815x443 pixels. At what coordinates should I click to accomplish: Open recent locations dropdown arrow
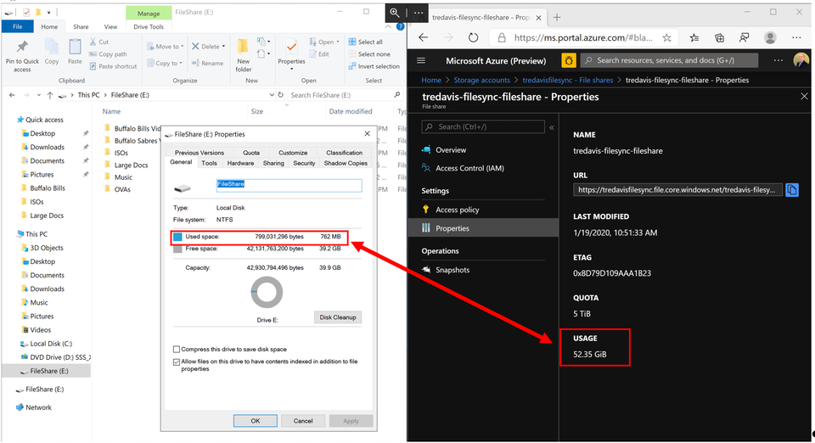[38, 95]
